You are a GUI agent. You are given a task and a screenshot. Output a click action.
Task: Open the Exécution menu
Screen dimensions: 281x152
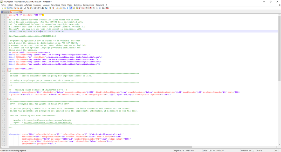pyautogui.click(x=78, y=5)
